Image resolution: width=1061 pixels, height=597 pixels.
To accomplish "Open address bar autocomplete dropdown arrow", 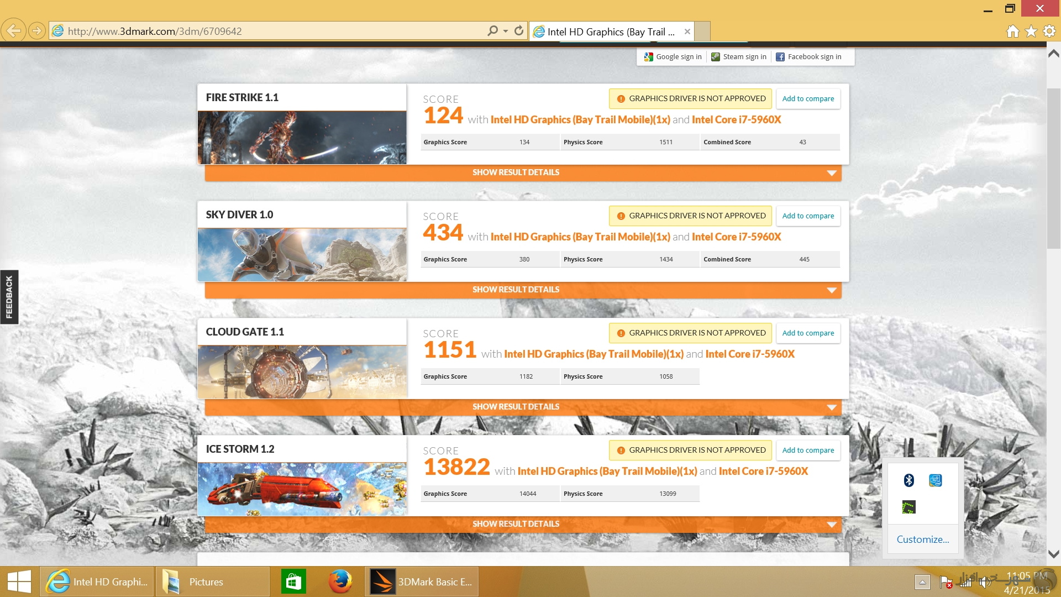I will [x=505, y=31].
